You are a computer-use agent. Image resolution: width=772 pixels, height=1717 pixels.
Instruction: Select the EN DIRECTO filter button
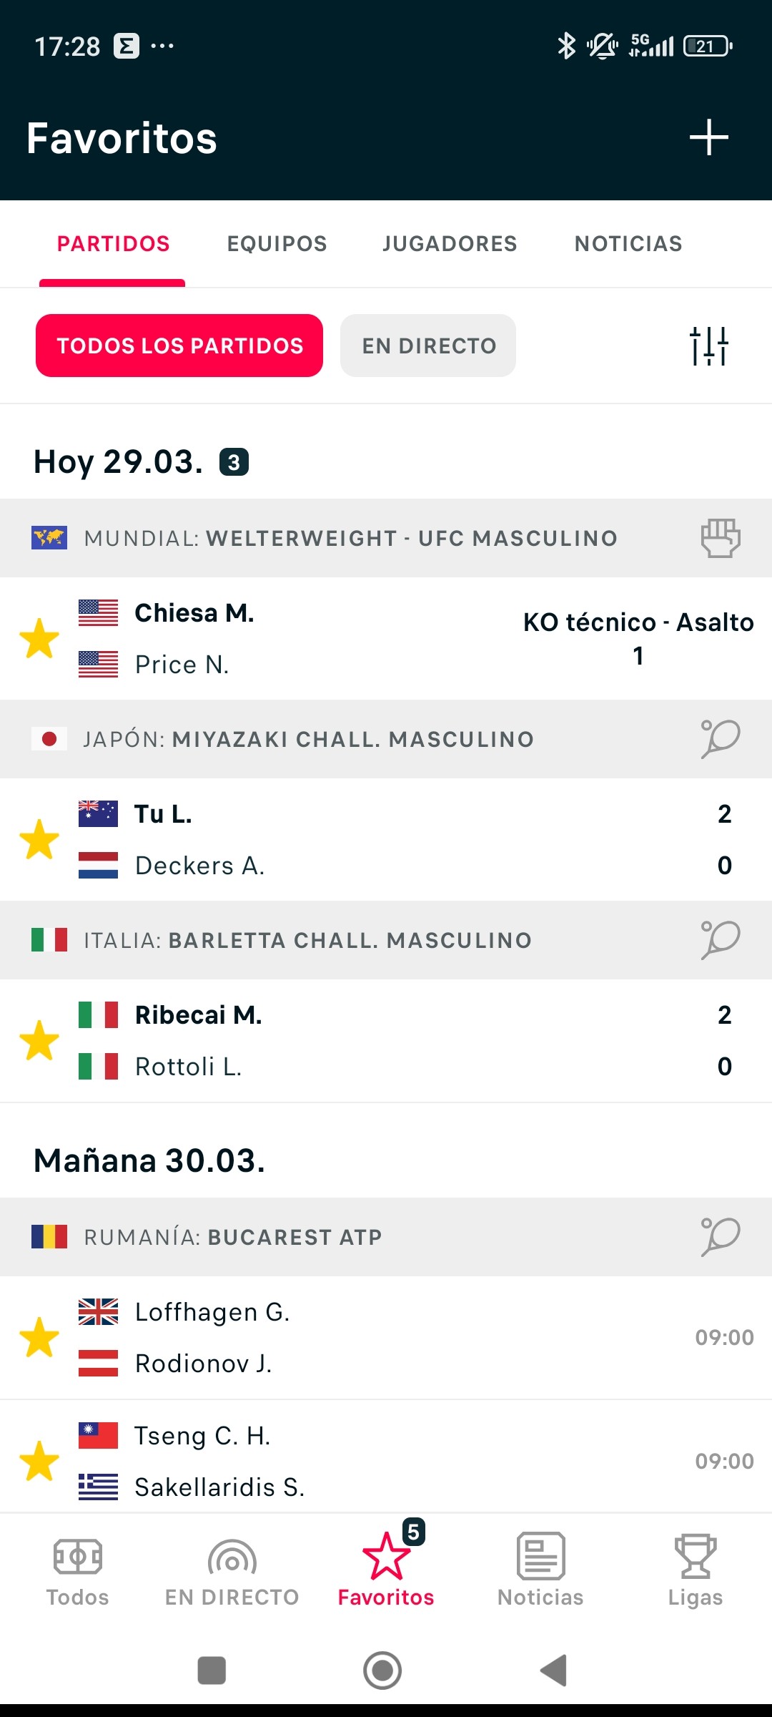coord(428,346)
